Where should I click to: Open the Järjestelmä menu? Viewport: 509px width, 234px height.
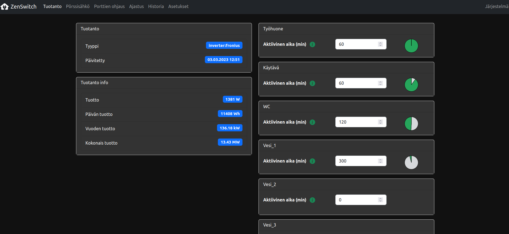click(497, 6)
